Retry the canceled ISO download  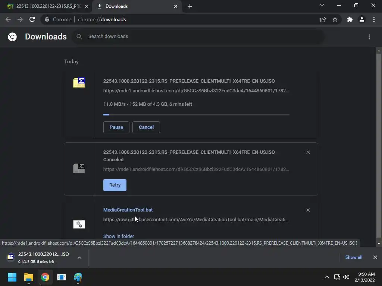(115, 185)
